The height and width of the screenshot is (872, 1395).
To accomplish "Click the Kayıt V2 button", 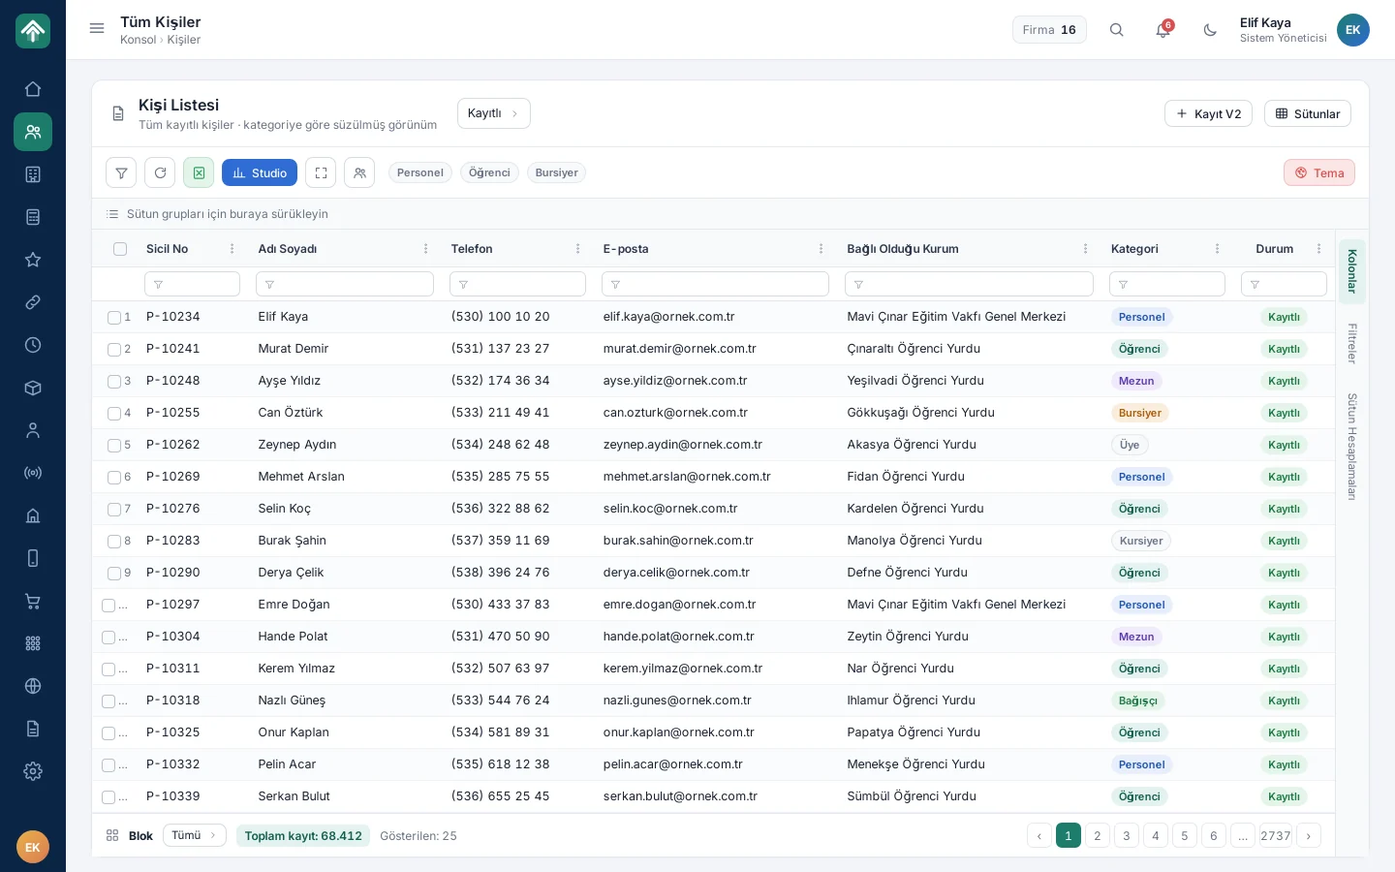I will [1208, 113].
